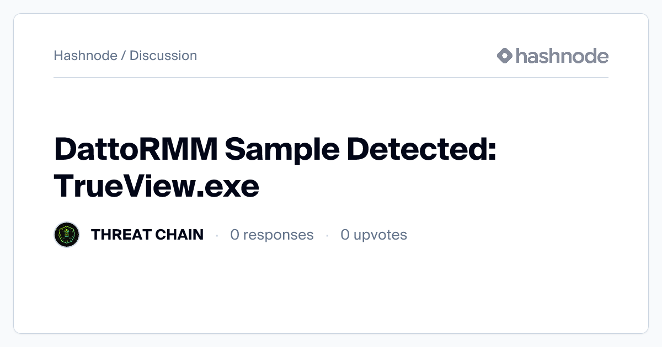Click the slash separator in the breadcrumb
This screenshot has height=347, width=662.
124,56
